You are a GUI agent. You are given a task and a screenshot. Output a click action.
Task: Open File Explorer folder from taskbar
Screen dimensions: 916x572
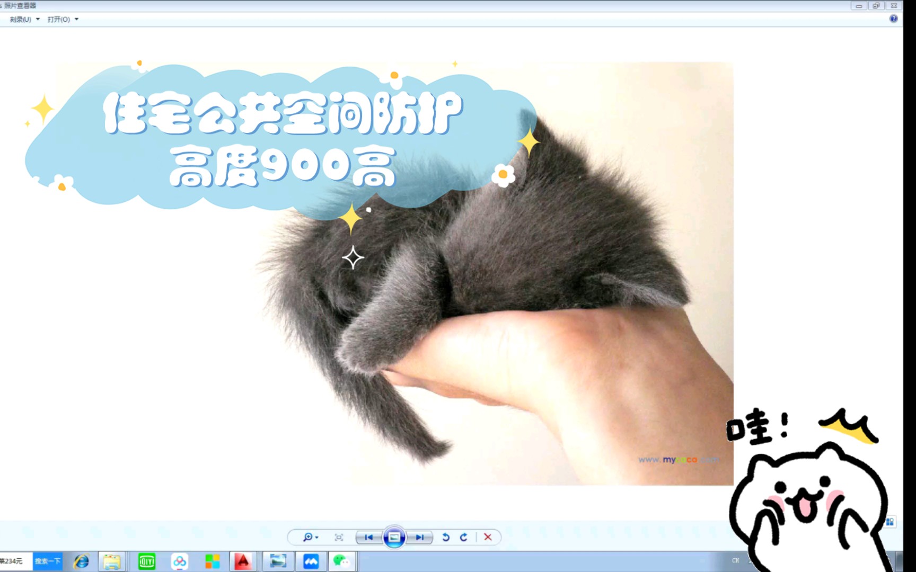pyautogui.click(x=112, y=561)
